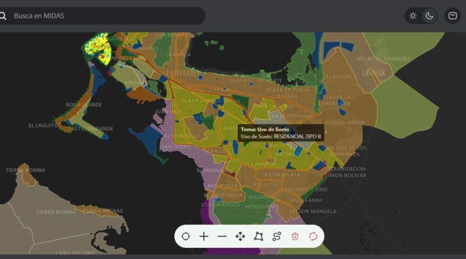Viewport: 466px width, 259px height.
Task: Select the pan/move arrows tool
Action: click(x=240, y=236)
